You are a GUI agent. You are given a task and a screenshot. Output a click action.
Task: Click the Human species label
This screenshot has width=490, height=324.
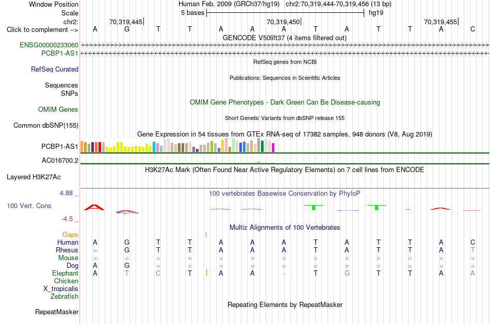68,243
